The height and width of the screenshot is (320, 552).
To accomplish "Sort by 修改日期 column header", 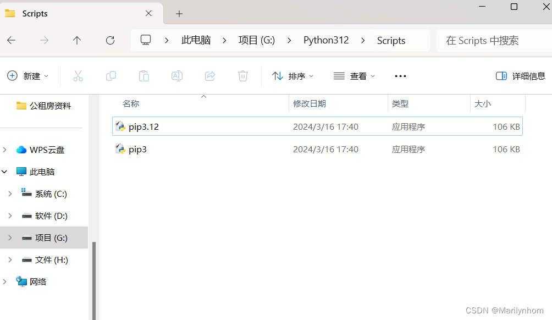I will 310,103.
